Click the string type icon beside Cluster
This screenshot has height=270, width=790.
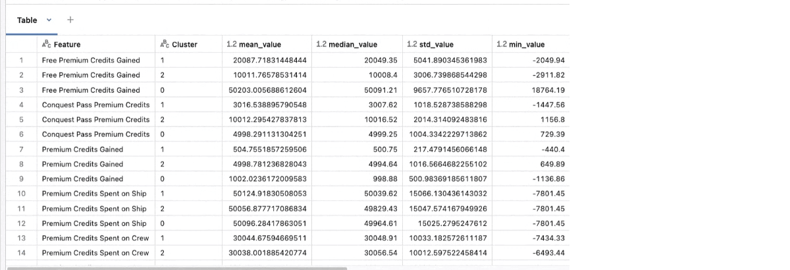click(x=165, y=45)
